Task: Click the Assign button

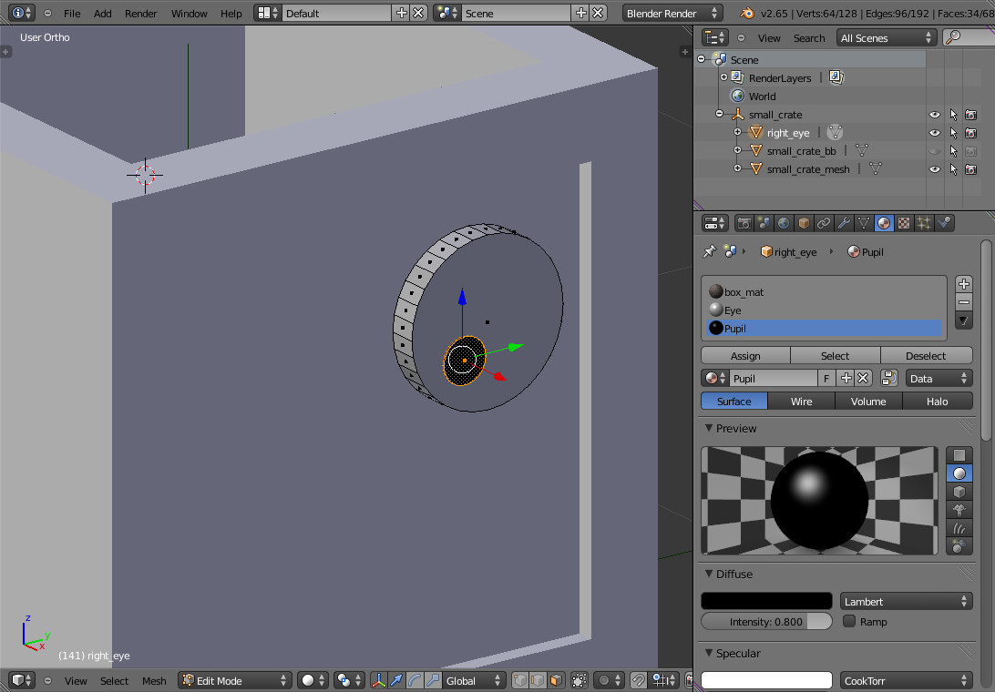Action: pyautogui.click(x=745, y=356)
